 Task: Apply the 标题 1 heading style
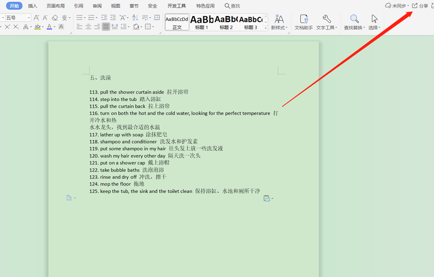click(201, 22)
